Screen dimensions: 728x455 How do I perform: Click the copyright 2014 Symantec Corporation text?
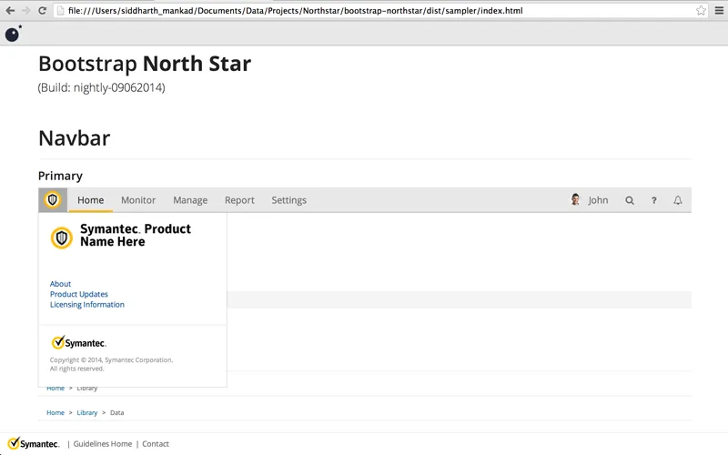click(111, 364)
